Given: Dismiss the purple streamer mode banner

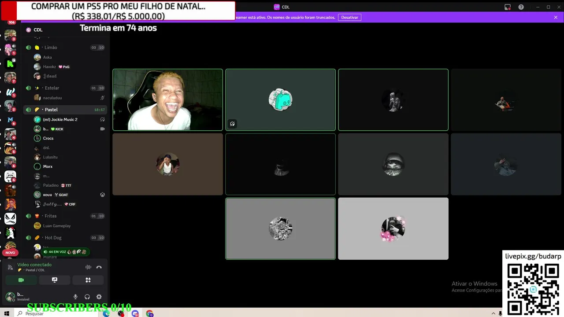Looking at the screenshot, I should point(556,17).
